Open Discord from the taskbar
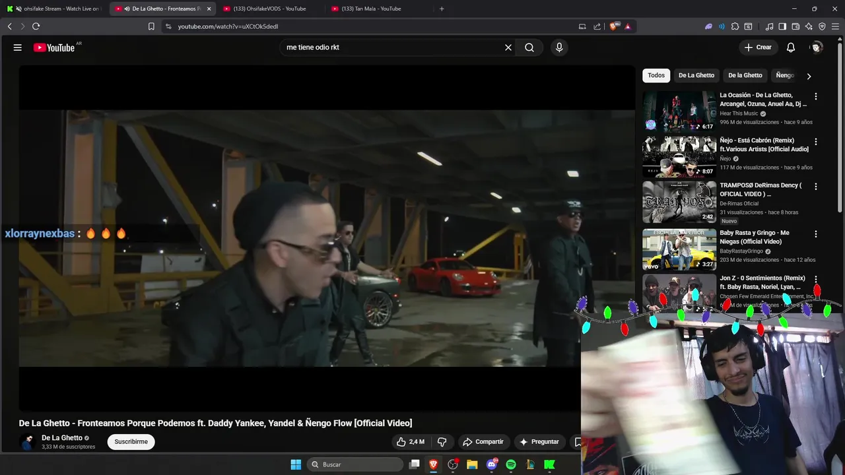The height and width of the screenshot is (475, 845). click(492, 464)
